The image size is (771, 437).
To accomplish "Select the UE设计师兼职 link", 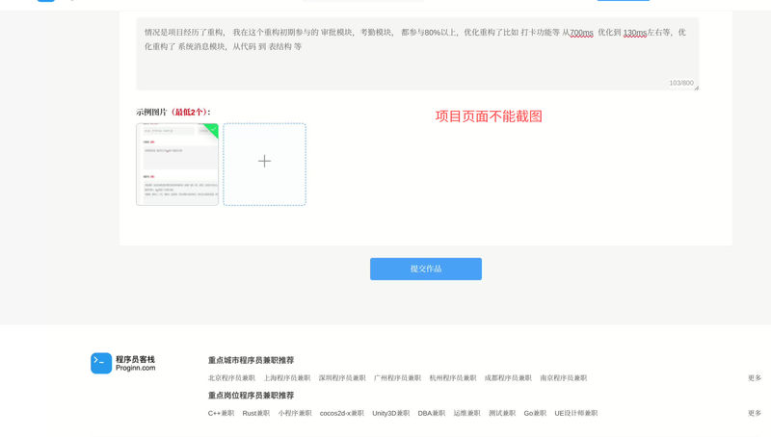I will pyautogui.click(x=575, y=413).
